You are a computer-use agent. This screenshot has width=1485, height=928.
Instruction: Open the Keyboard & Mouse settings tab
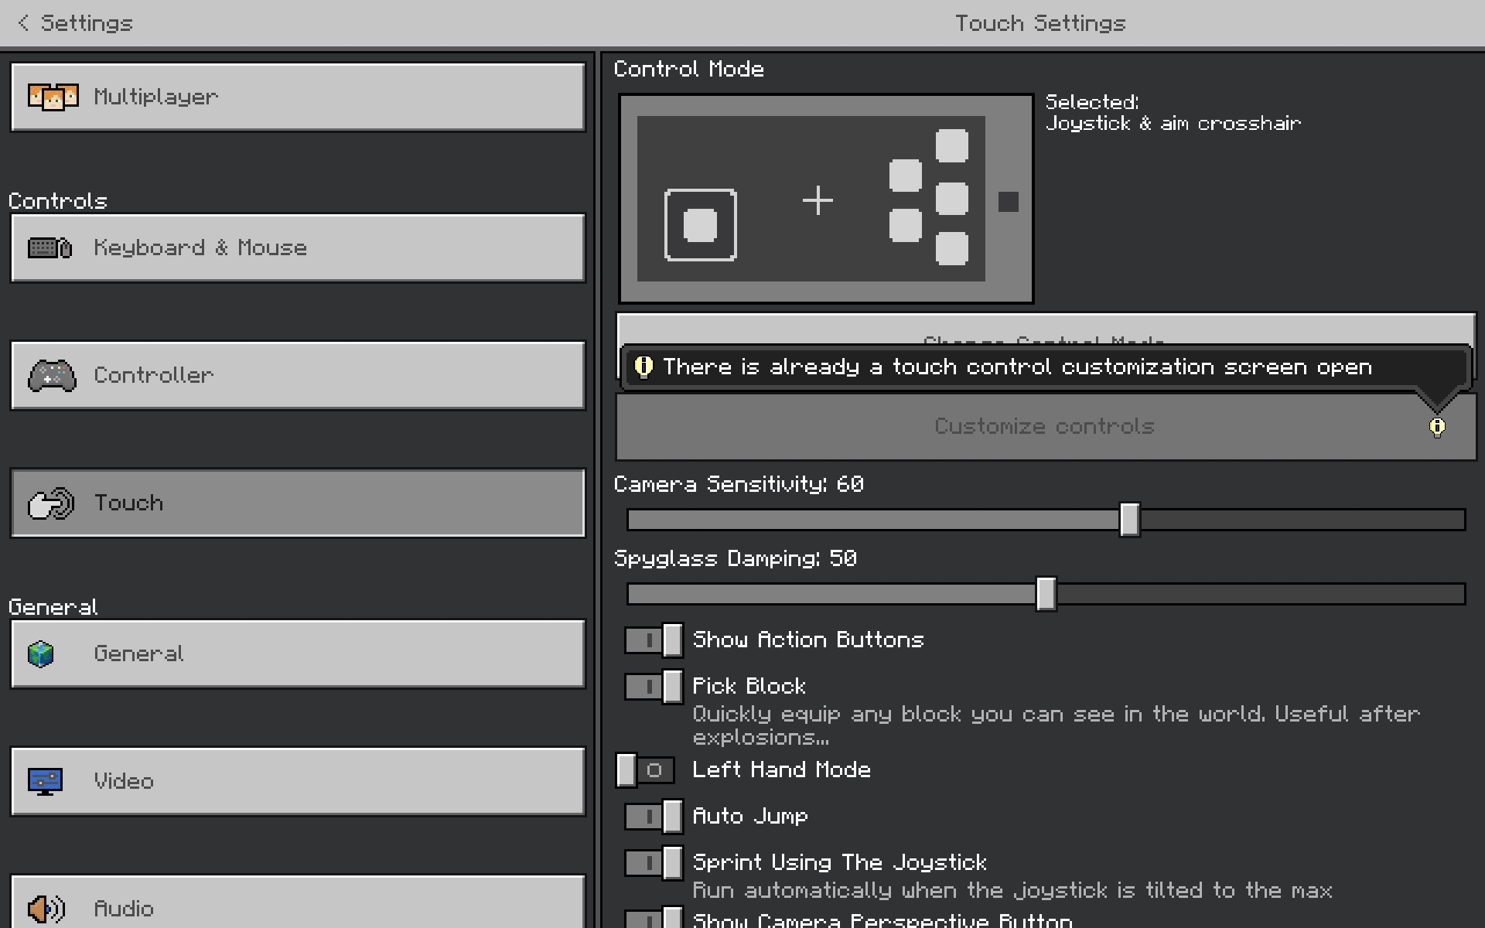click(x=298, y=248)
